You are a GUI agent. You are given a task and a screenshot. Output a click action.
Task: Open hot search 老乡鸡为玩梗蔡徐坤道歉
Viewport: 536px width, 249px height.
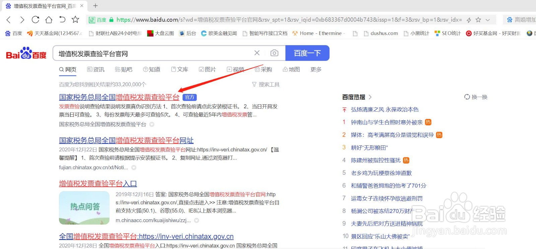pyautogui.click(x=381, y=173)
